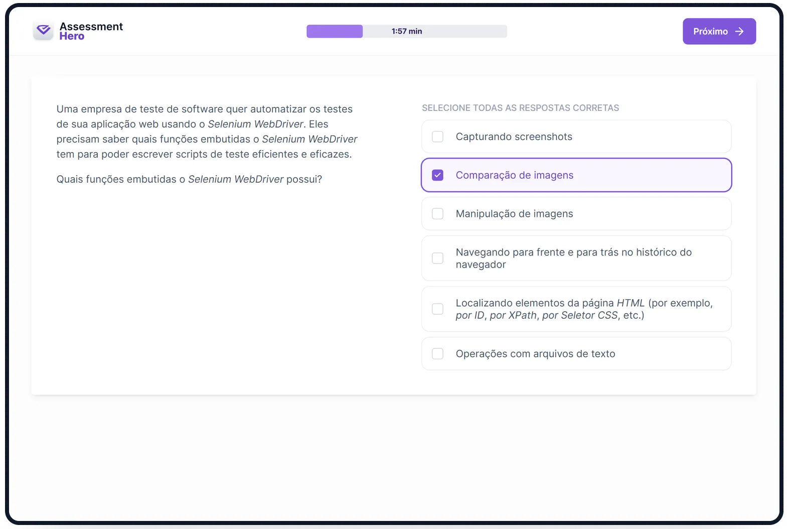Click the Assessment Hero logo icon
Viewport: 787px width, 529px height.
[x=43, y=31]
